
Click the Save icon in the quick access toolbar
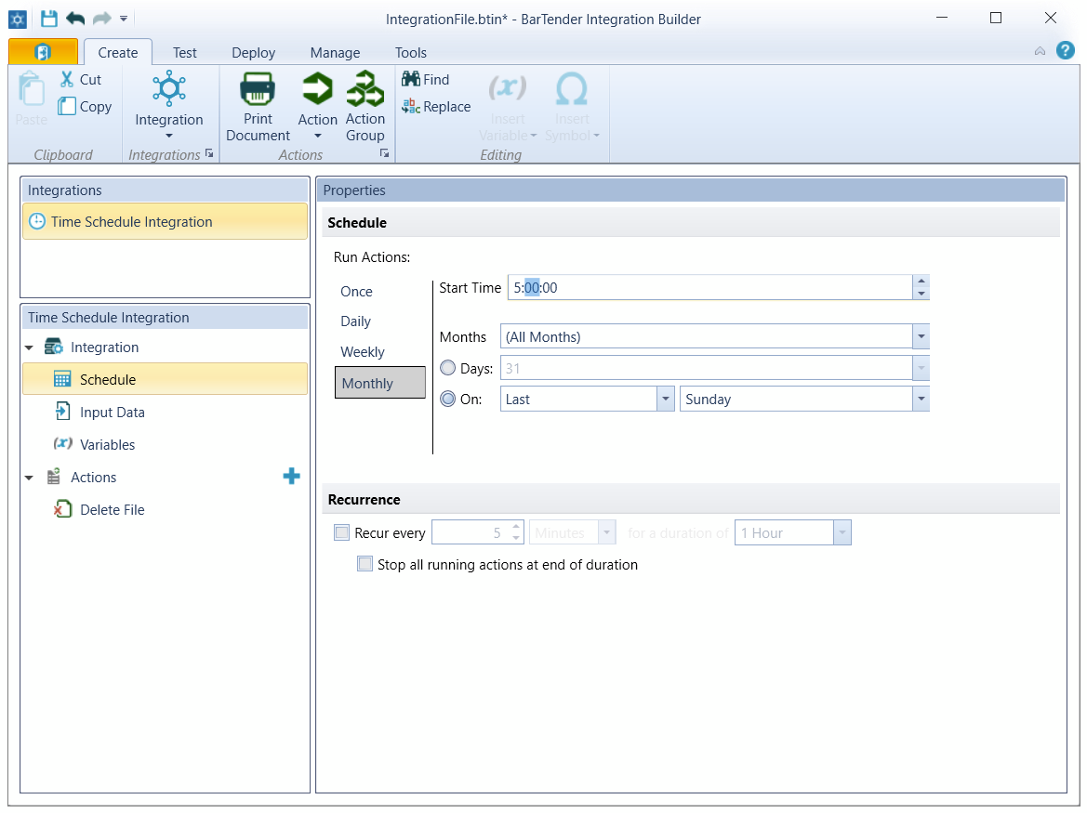48,19
